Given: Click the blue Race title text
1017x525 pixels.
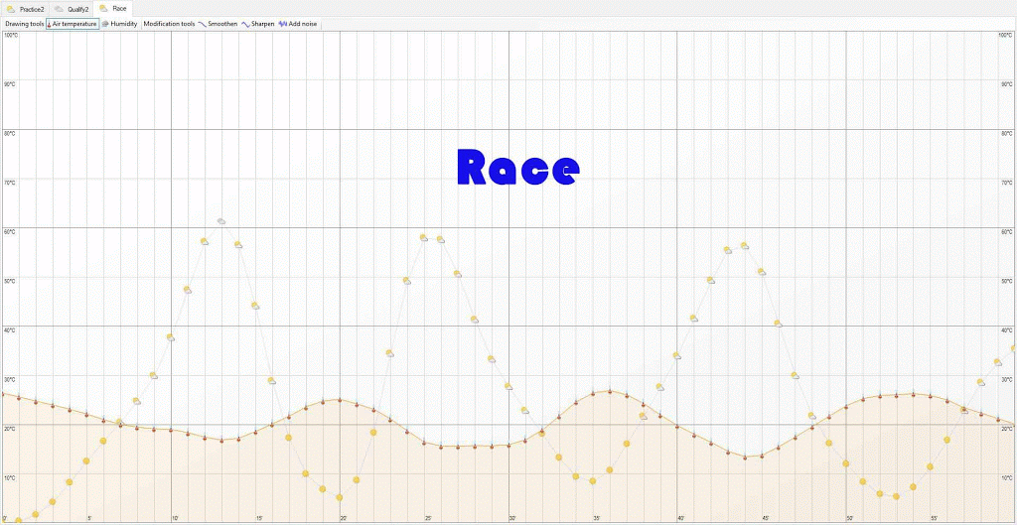Looking at the screenshot, I should 517,168.
